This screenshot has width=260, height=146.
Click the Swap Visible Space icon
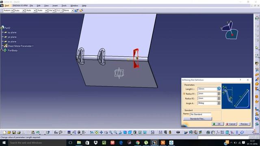coord(145,133)
